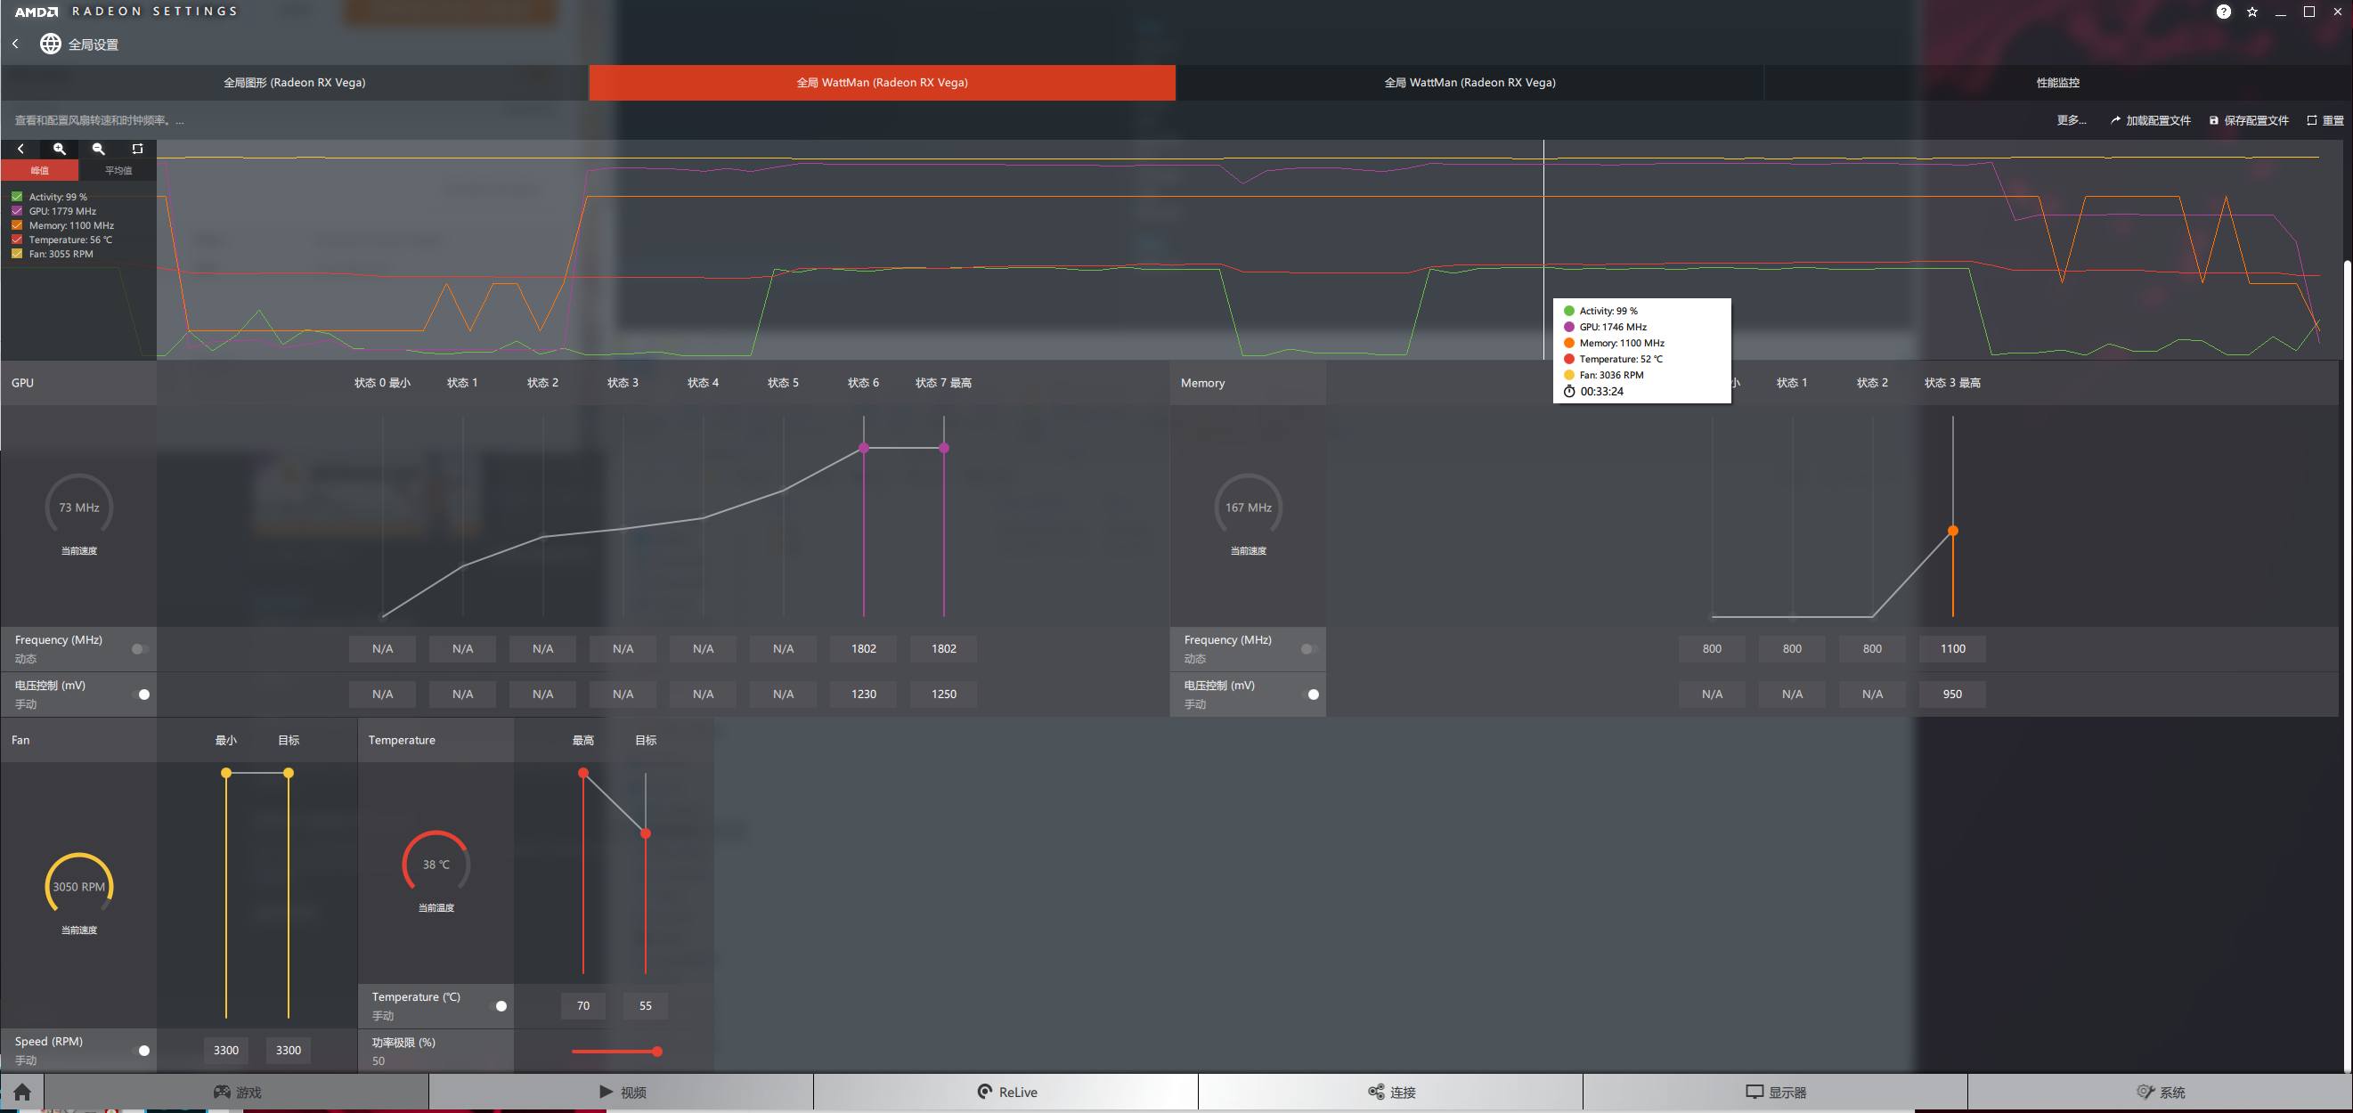This screenshot has width=2353, height=1113.
Task: Click the favorites star icon
Action: [2252, 12]
